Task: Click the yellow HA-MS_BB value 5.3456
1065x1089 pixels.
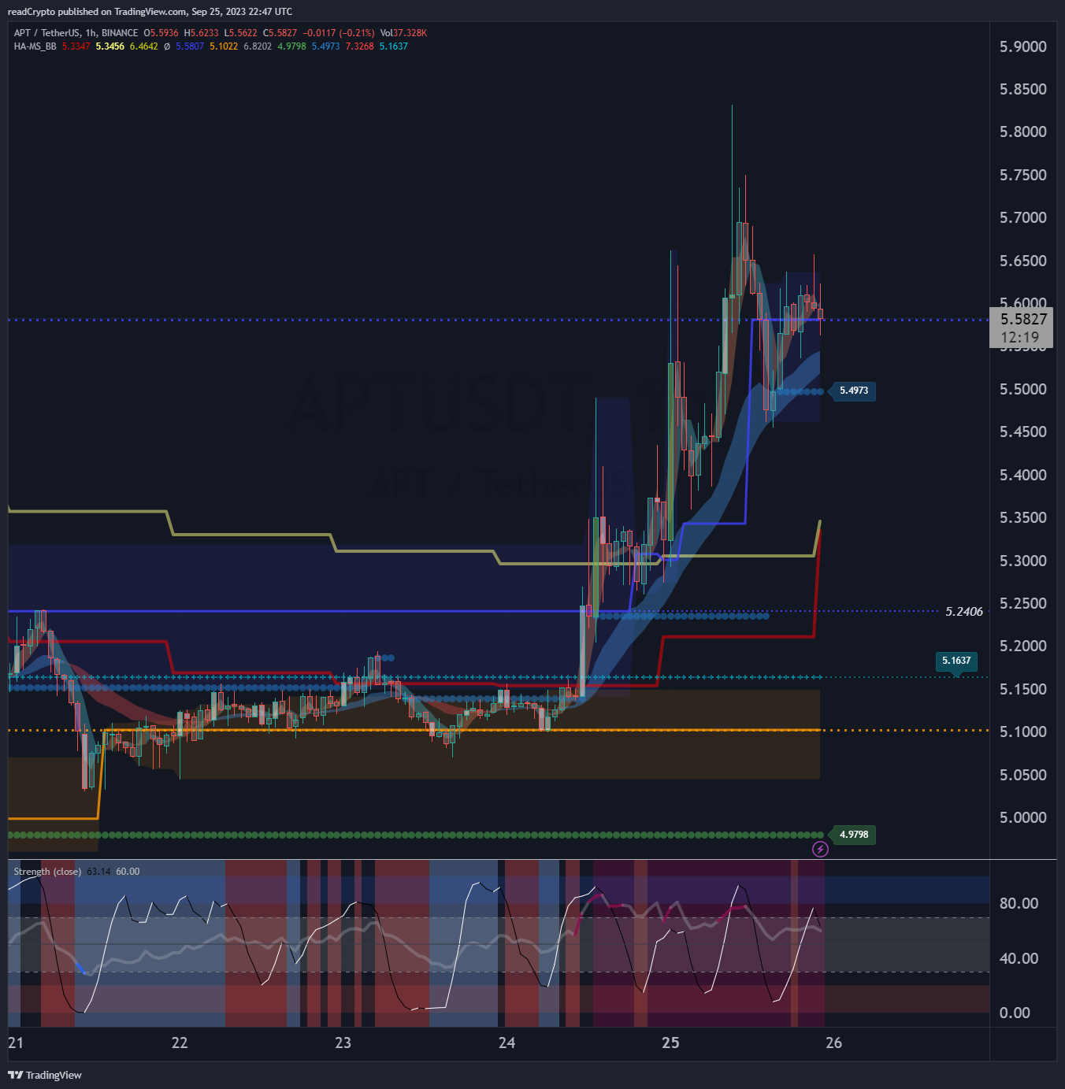Action: click(110, 46)
